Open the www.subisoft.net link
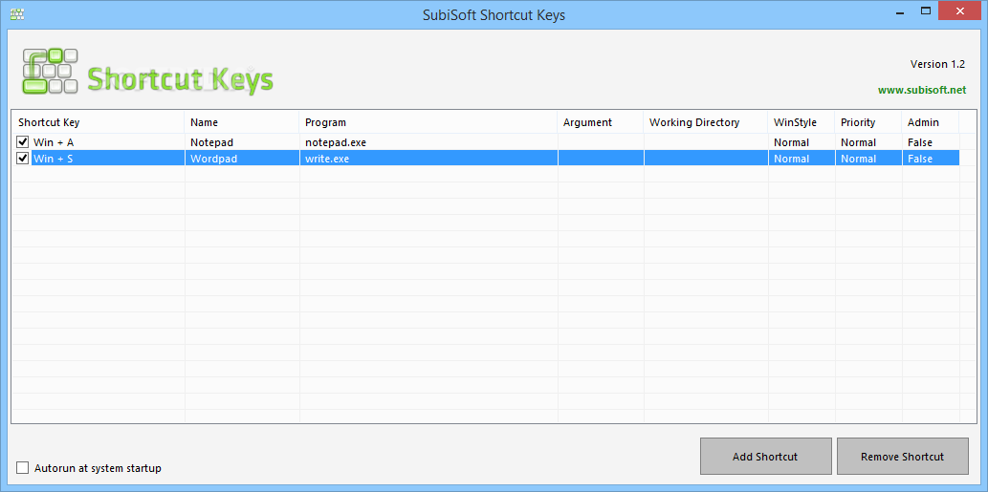Screen dimensions: 988x492 (922, 90)
